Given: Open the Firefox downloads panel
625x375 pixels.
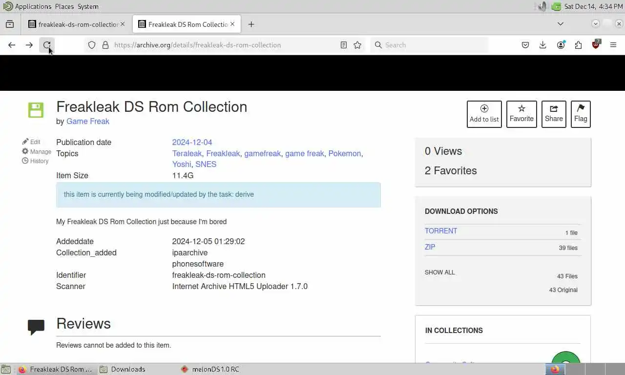Looking at the screenshot, I should (x=543, y=45).
